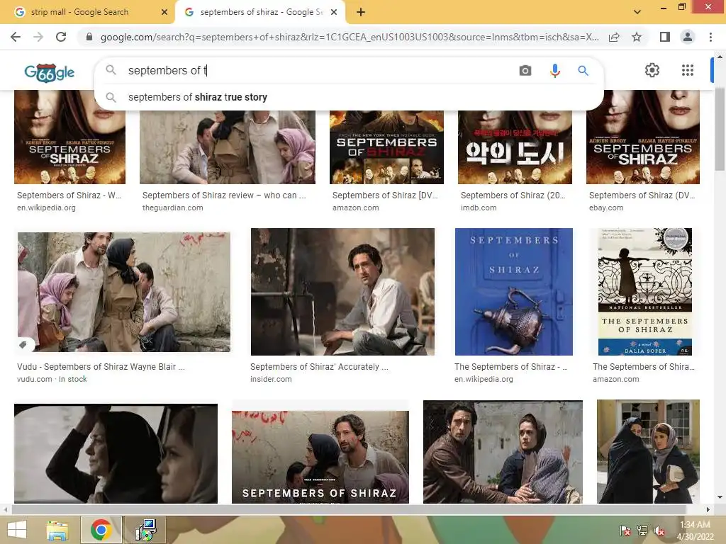The width and height of the screenshot is (726, 544).
Task: Click Septembers of Shiraz [DV... amazon caption
Action: click(385, 195)
